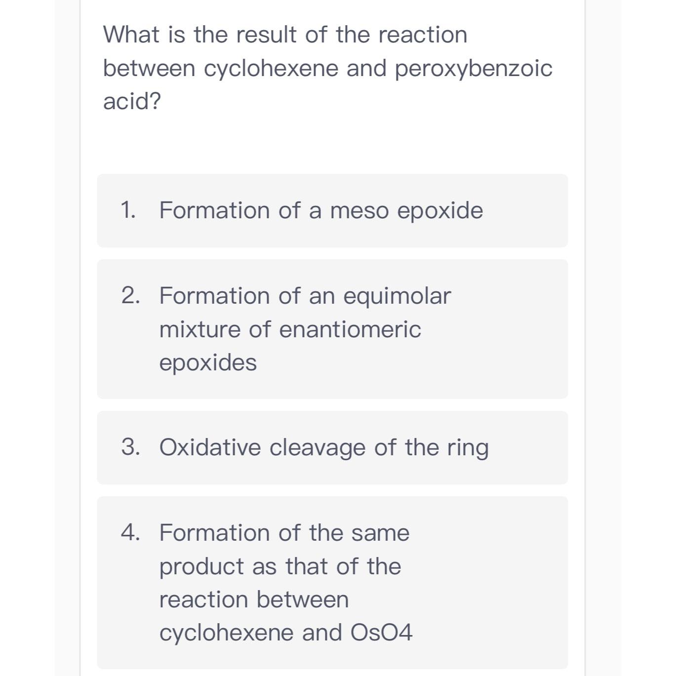676x676 pixels.
Task: Click the number 1 label
Action: tap(128, 209)
